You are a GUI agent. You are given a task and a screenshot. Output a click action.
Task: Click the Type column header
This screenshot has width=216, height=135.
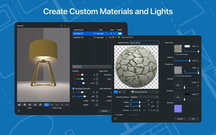click(100, 30)
